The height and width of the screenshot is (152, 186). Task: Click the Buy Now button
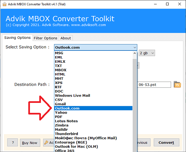pos(30,143)
